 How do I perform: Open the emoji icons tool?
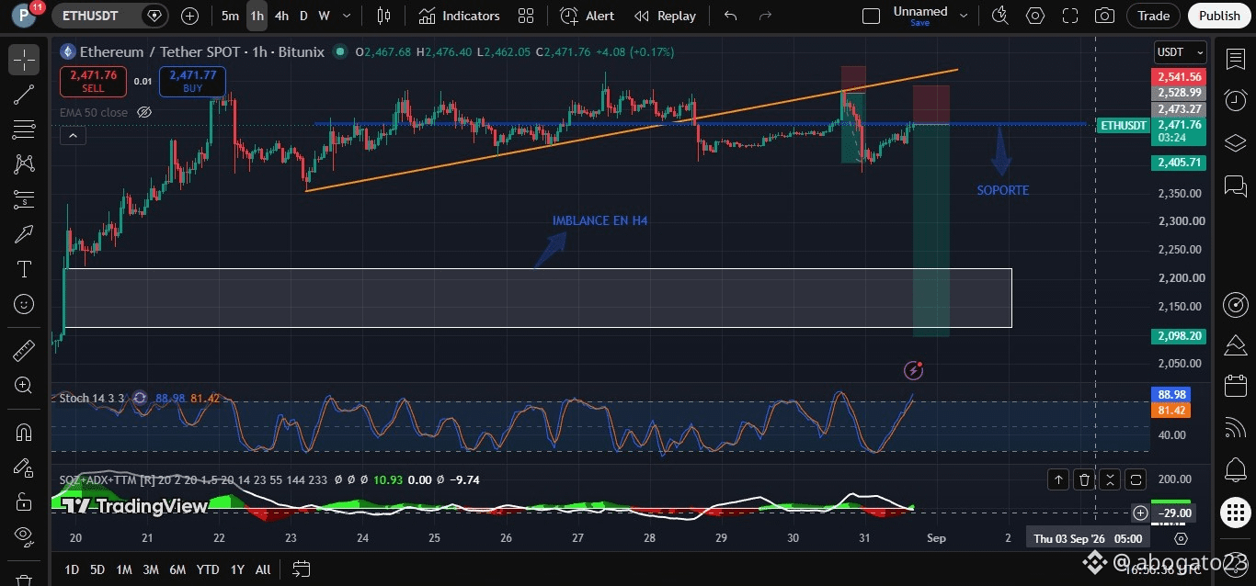pos(24,304)
